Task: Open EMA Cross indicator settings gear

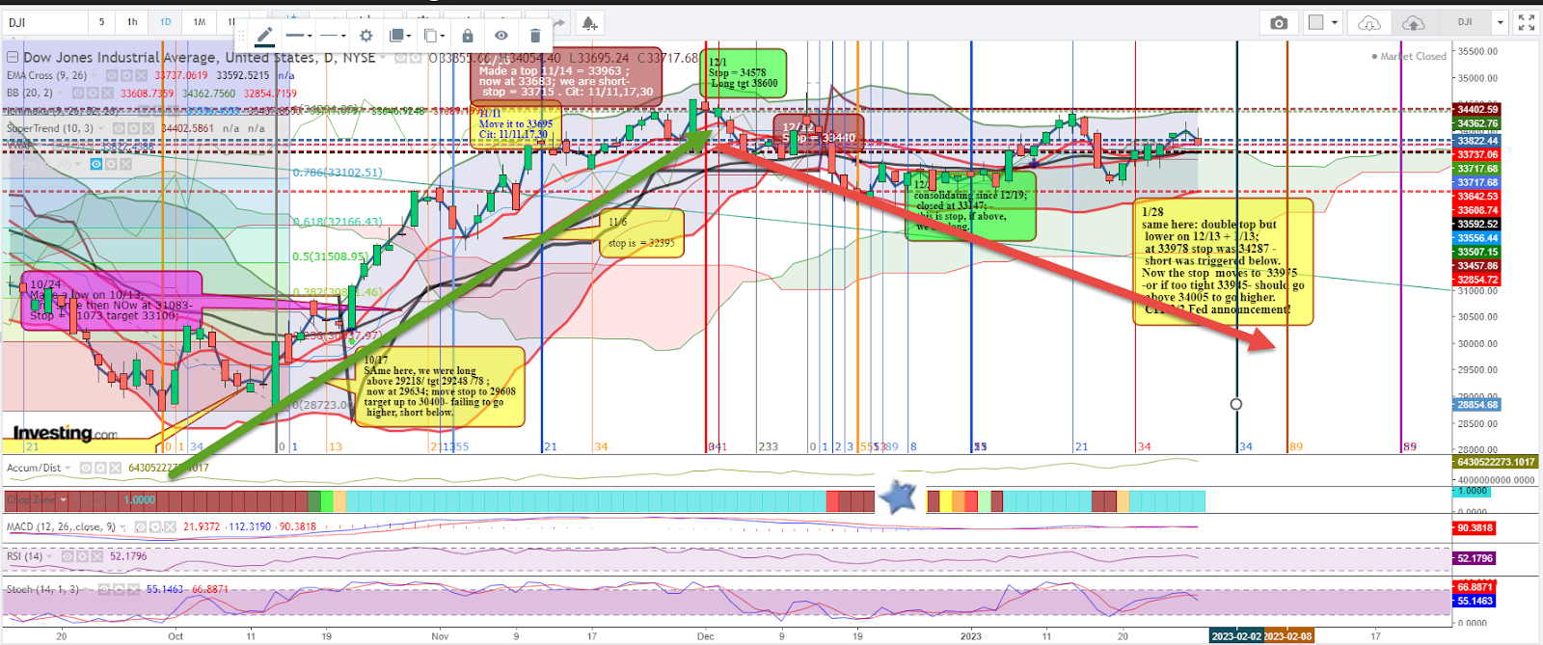Action: tap(126, 75)
